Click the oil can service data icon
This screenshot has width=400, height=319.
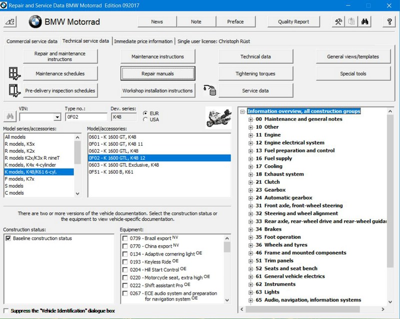pos(208,90)
